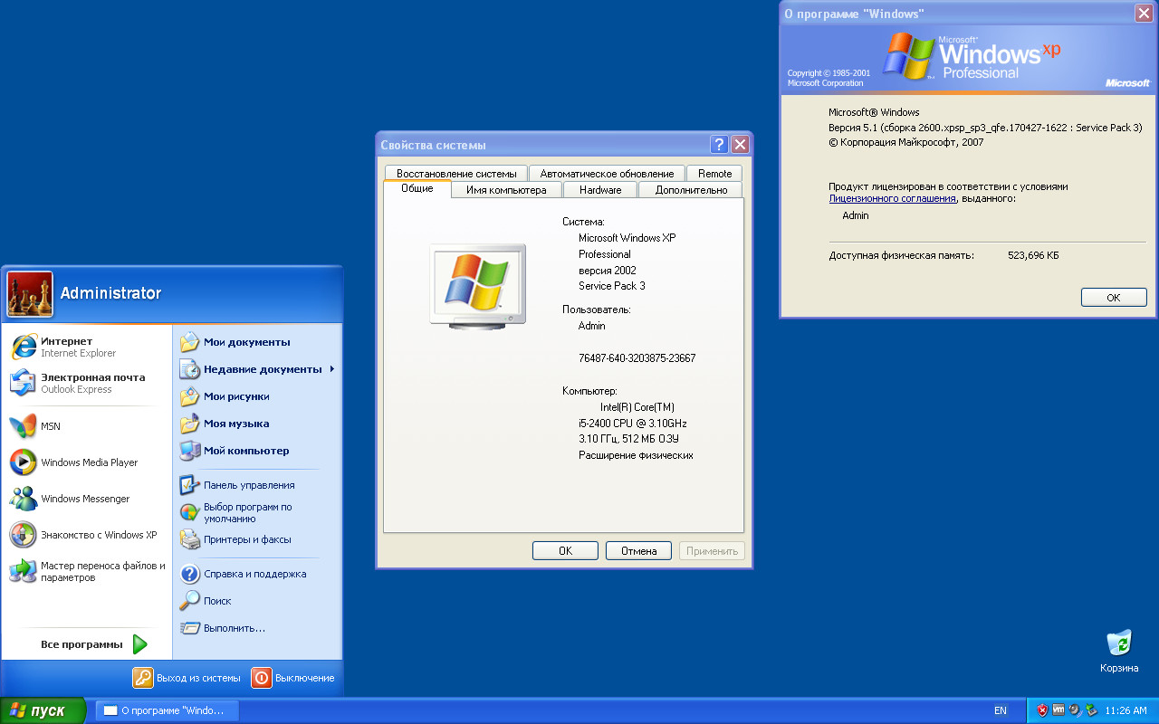This screenshot has width=1159, height=724.
Task: Open the Hardware tab
Action: point(600,190)
